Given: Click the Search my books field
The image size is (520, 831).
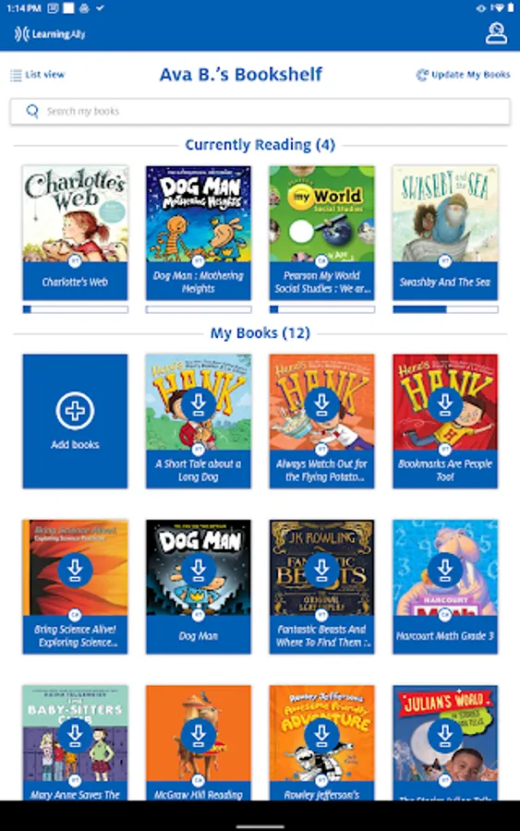Looking at the screenshot, I should coord(260,112).
